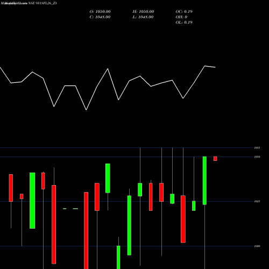Click the tall green candle before the last candle
Image resolution: width=269 pixels, height=269 pixels.
(204, 181)
